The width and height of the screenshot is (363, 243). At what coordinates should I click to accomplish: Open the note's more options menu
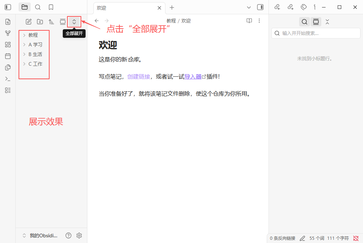[x=259, y=21]
